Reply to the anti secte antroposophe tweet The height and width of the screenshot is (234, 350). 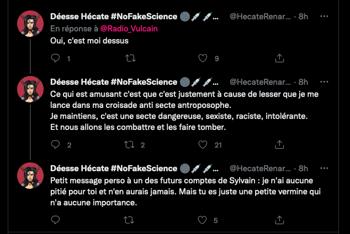click(55, 145)
